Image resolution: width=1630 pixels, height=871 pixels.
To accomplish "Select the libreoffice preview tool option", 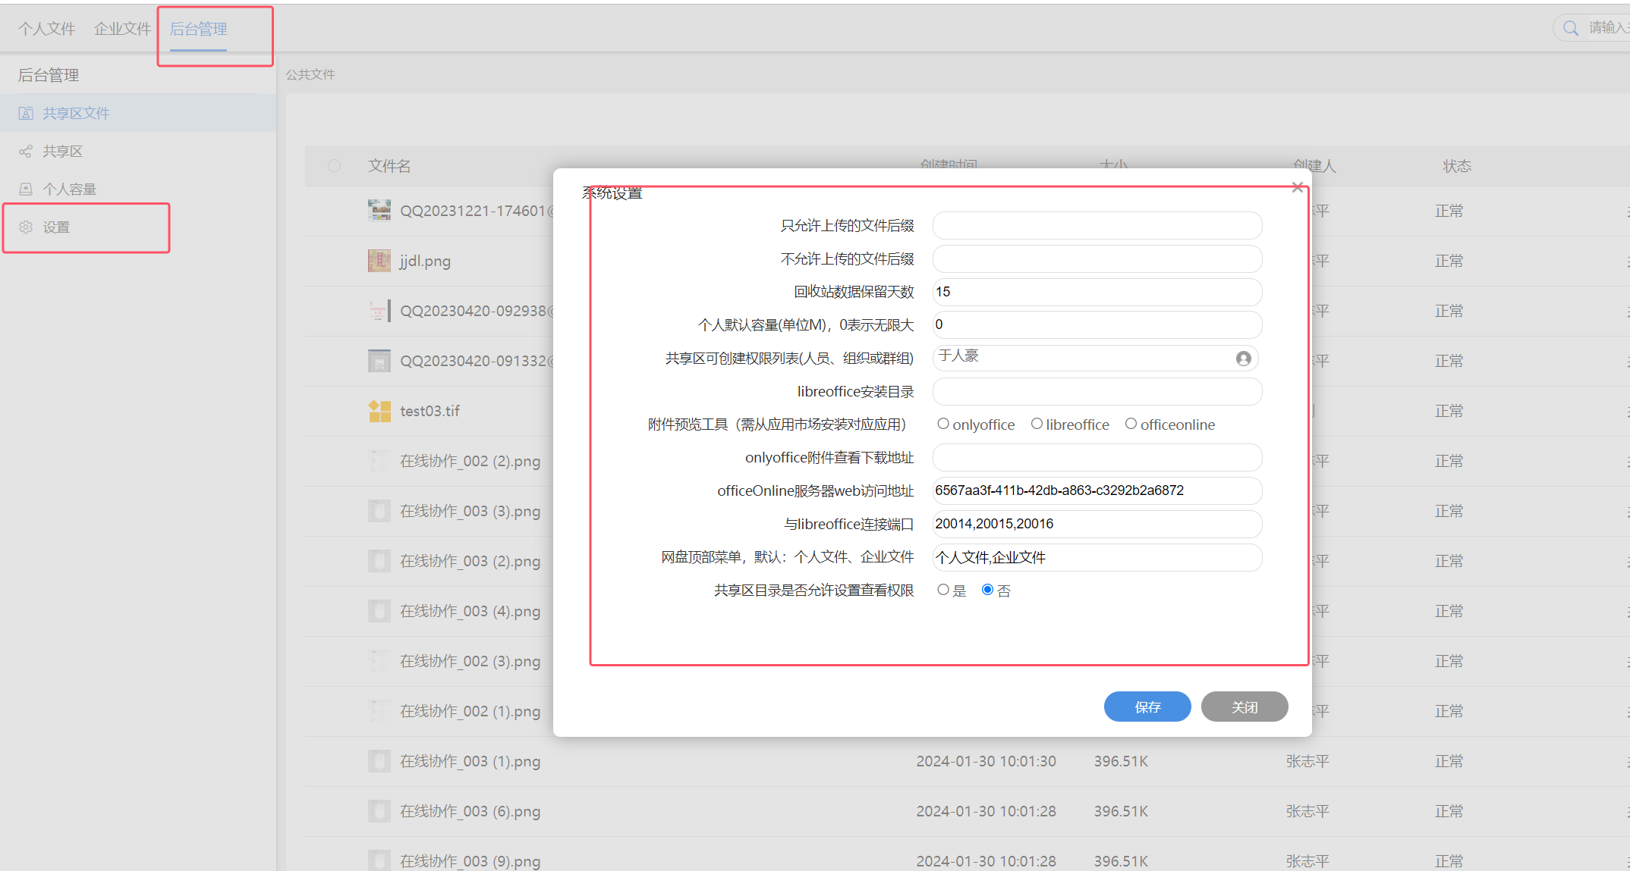I will 1037,424.
